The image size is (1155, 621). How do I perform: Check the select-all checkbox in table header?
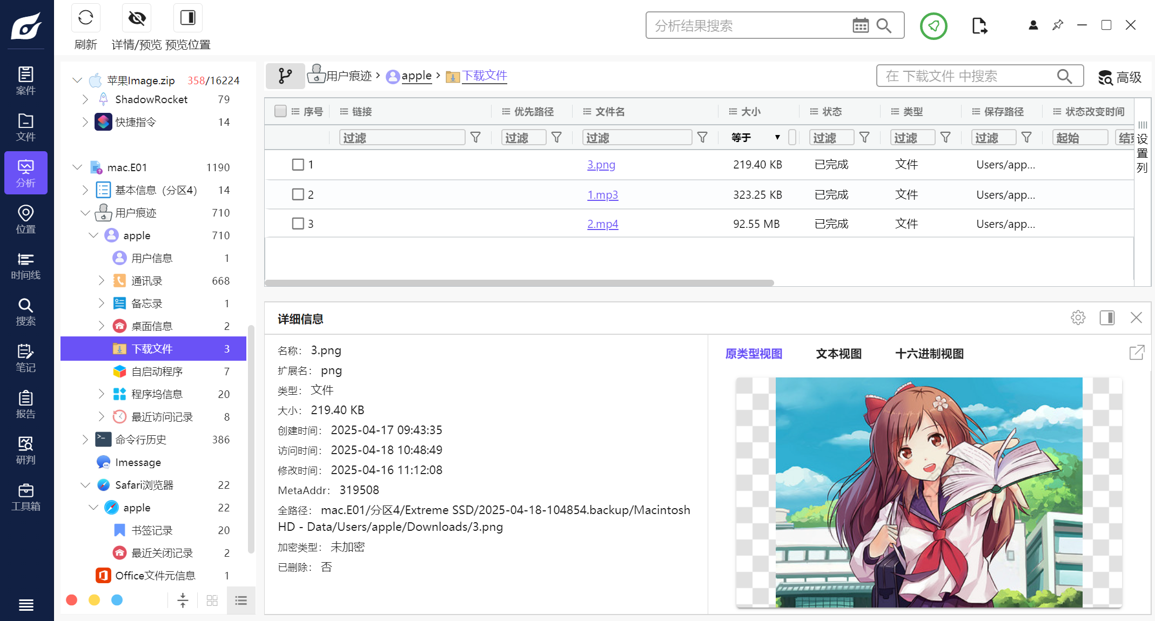coord(280,111)
